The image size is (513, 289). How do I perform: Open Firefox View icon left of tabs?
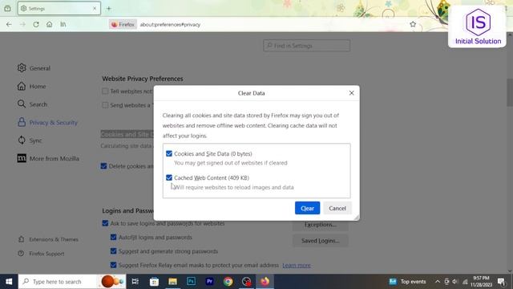7,9
